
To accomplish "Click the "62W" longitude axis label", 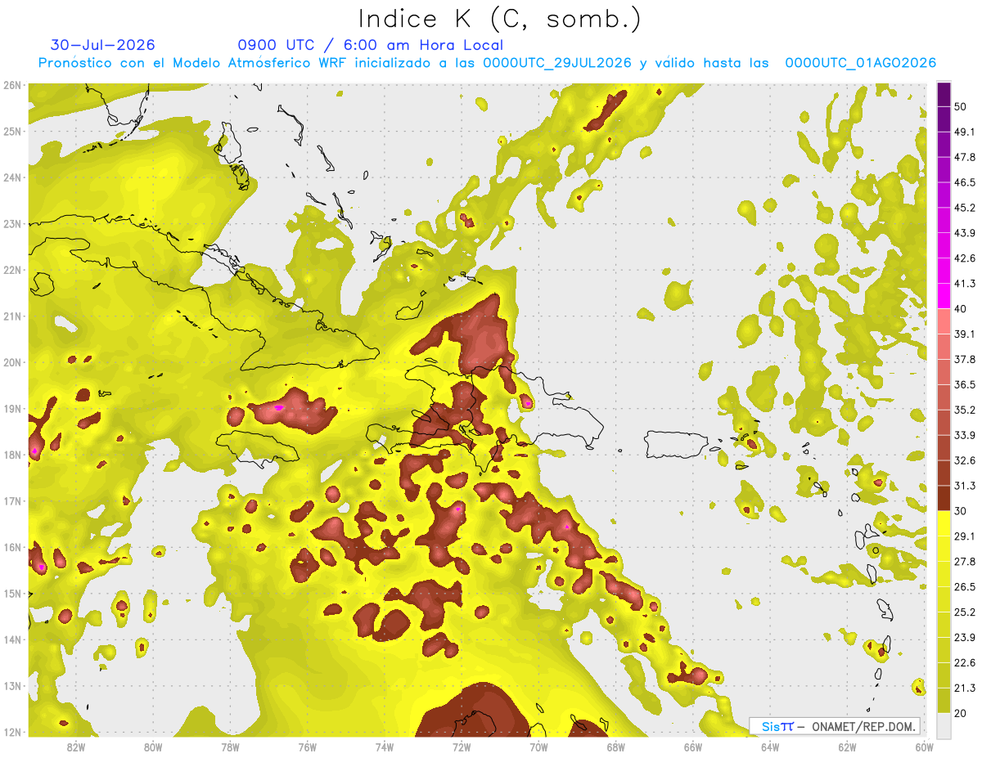I will (x=847, y=746).
